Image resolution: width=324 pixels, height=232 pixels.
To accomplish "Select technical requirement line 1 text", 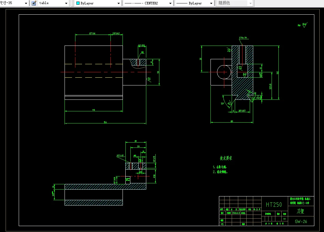I will click(x=220, y=167).
